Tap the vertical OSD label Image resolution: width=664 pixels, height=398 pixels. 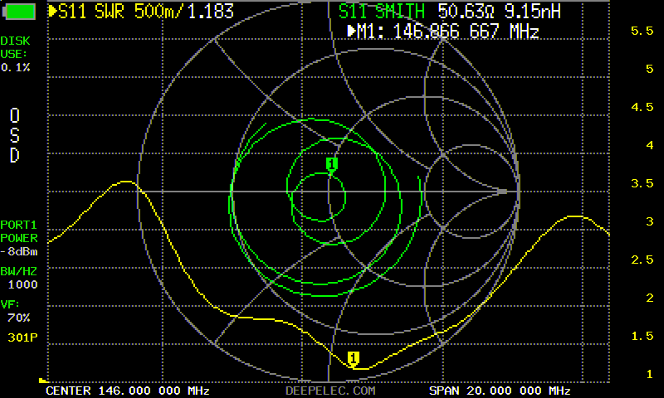[14, 135]
